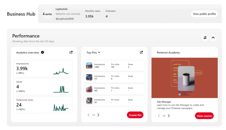Open Top Pins external link icon
226x130 pixels.
click(x=141, y=52)
